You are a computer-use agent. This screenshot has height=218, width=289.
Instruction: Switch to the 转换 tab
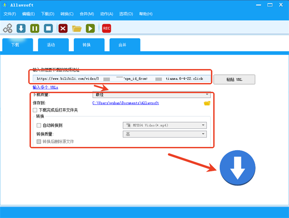86,45
